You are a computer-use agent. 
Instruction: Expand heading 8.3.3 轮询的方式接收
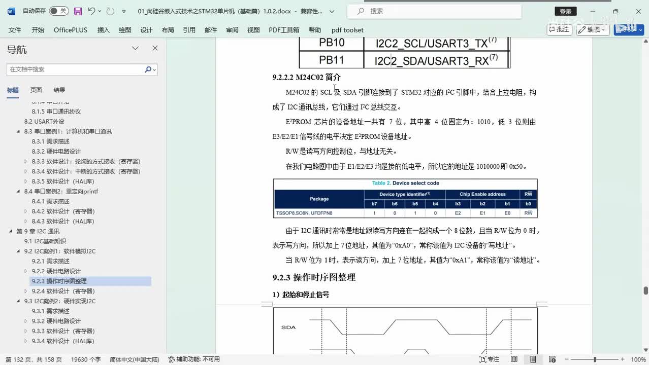26,162
